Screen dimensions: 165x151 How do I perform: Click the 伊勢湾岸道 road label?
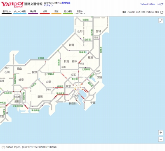click(17, 106)
